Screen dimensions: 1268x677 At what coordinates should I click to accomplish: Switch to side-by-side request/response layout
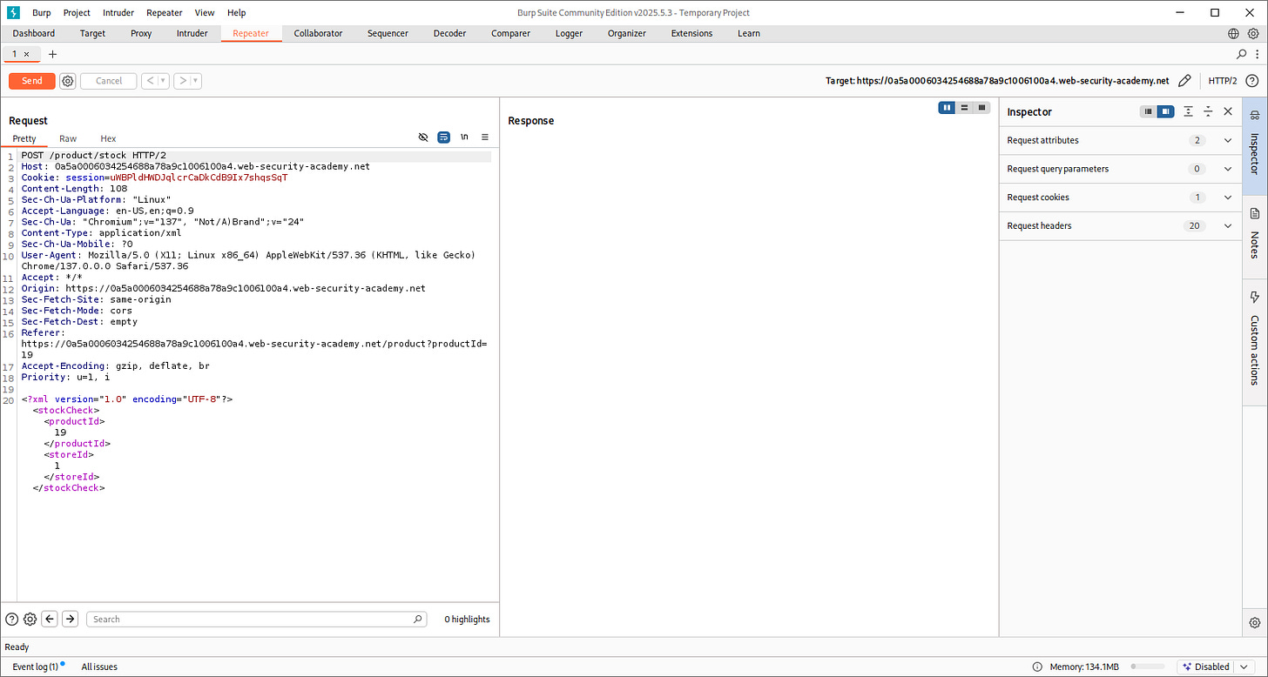pyautogui.click(x=948, y=108)
